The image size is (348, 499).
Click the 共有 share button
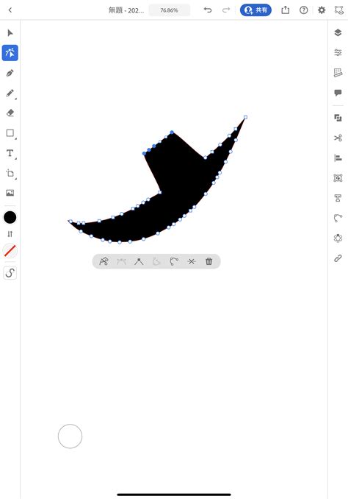[x=255, y=10]
